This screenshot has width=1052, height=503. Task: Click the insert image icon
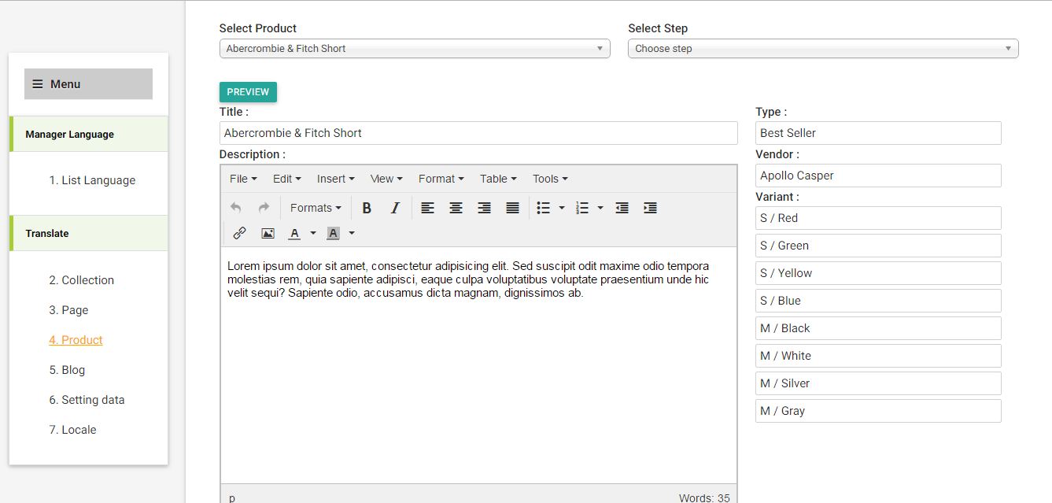(x=268, y=233)
